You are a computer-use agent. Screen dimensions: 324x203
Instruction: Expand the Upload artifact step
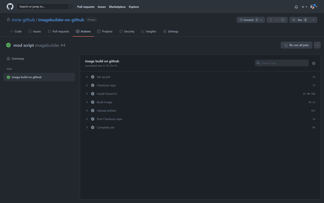pyautogui.click(x=87, y=110)
